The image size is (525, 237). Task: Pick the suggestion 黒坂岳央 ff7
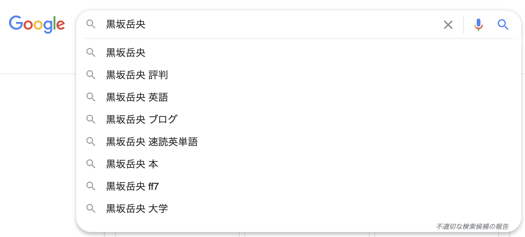[x=299, y=186]
